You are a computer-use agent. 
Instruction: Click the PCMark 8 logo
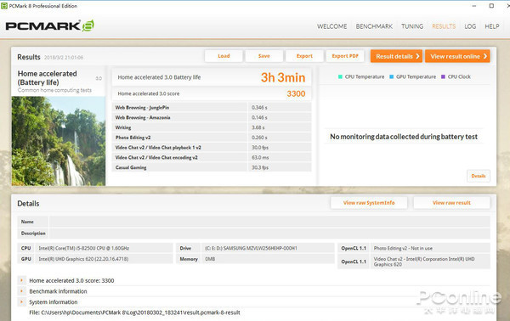pyautogui.click(x=50, y=25)
